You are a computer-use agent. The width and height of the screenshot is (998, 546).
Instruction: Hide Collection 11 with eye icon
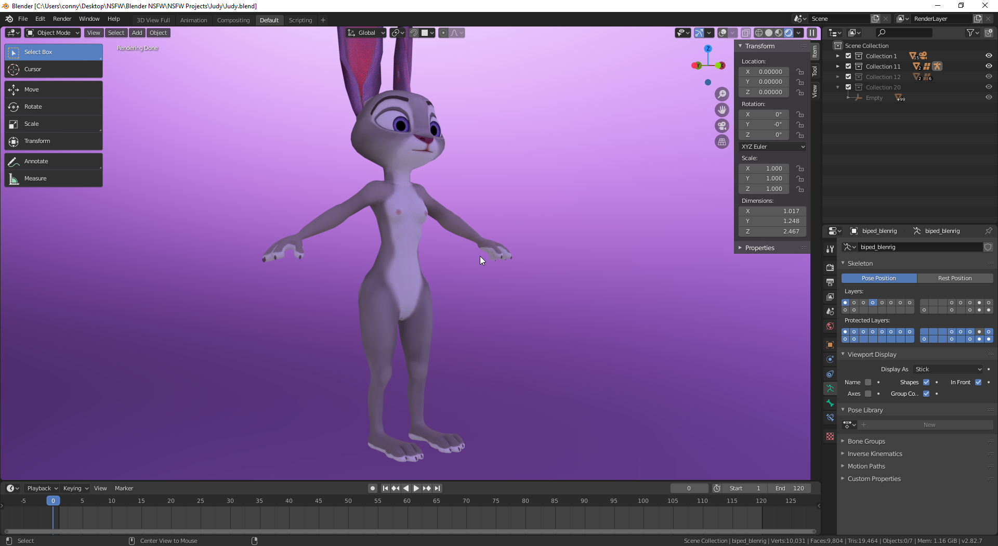pos(989,66)
